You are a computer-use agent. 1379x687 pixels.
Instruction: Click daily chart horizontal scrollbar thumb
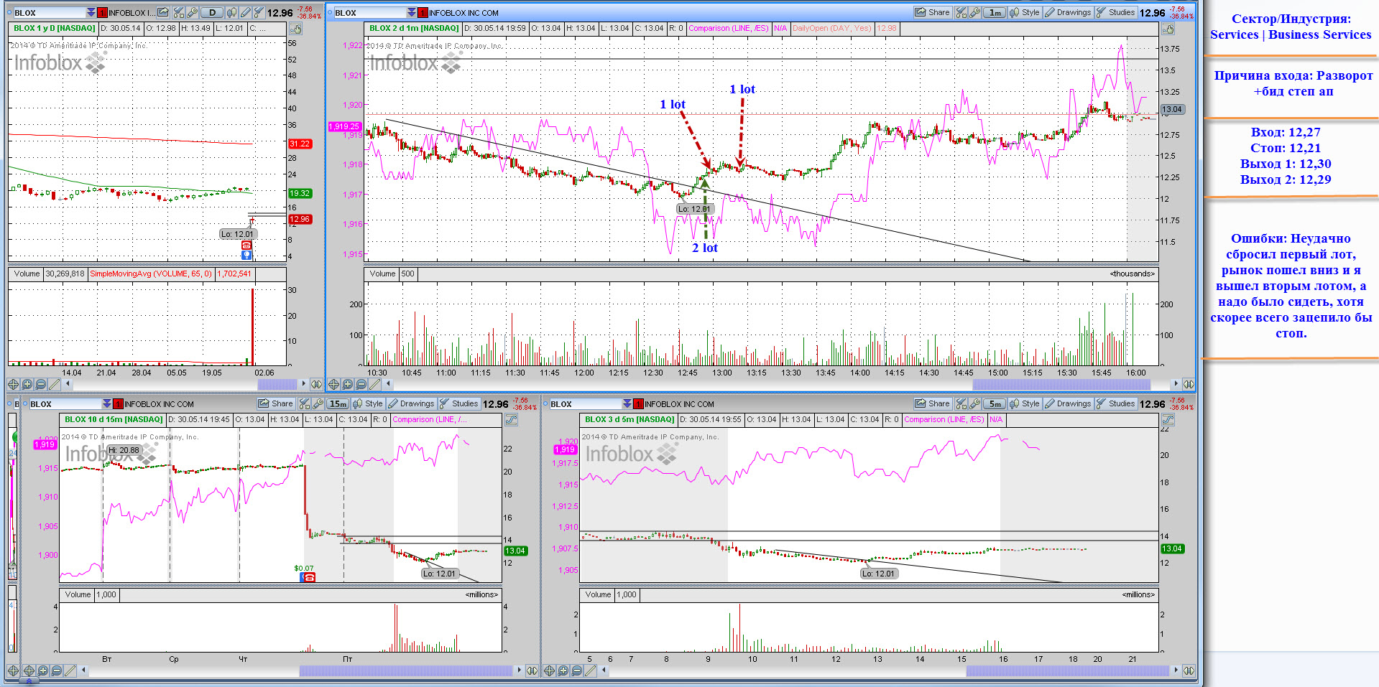pyautogui.click(x=277, y=384)
